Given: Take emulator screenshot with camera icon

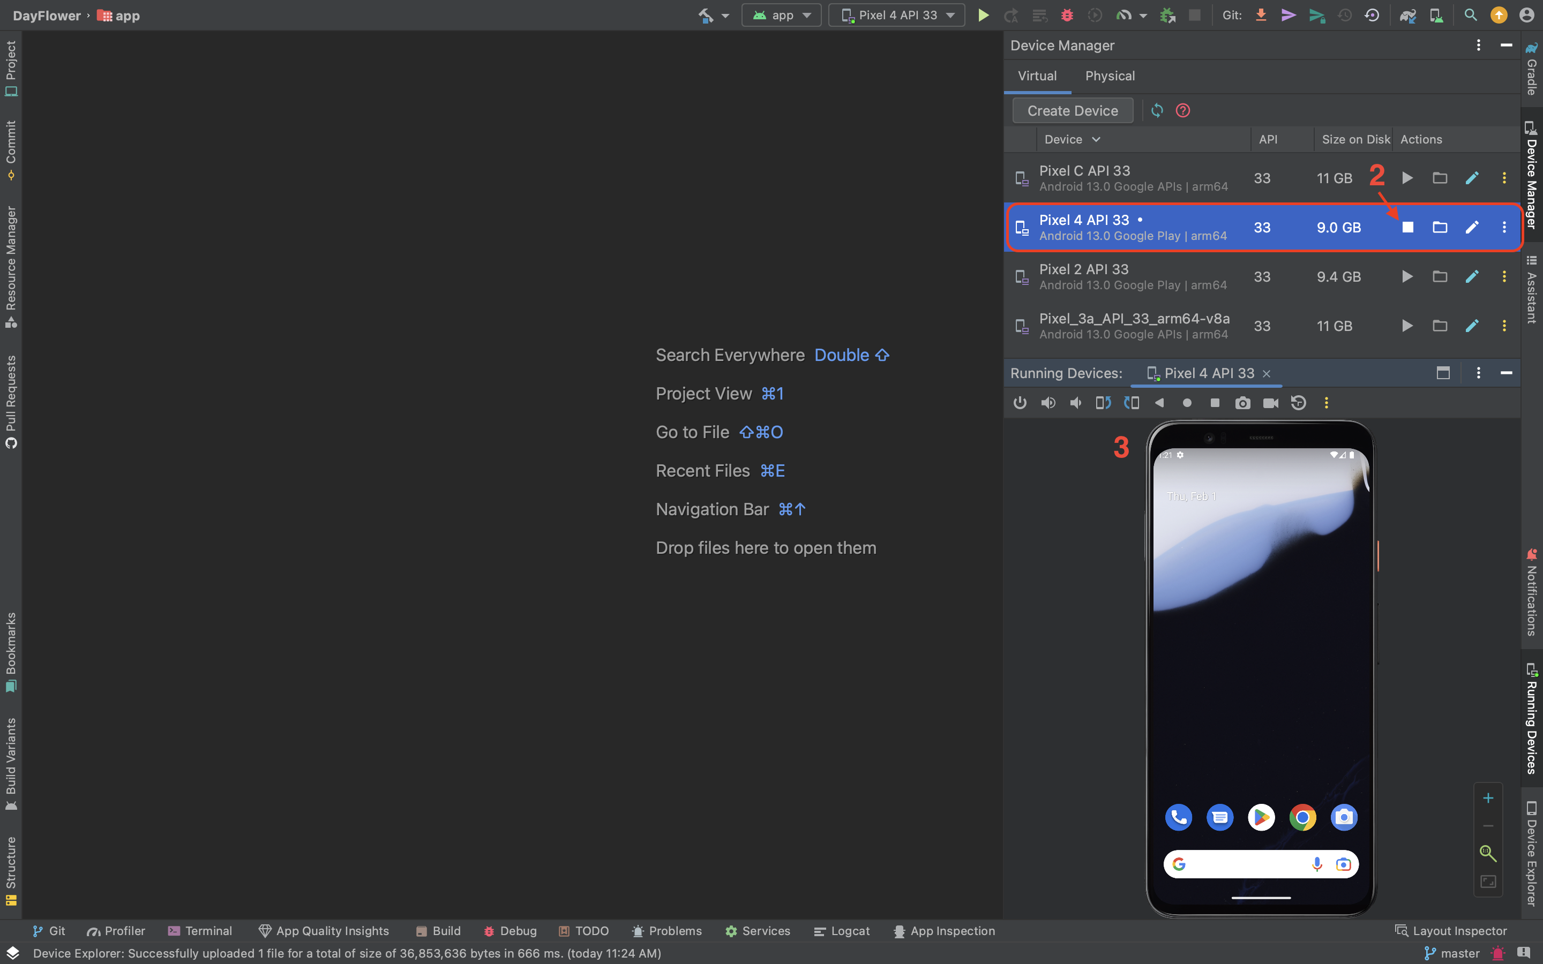Looking at the screenshot, I should (1242, 403).
